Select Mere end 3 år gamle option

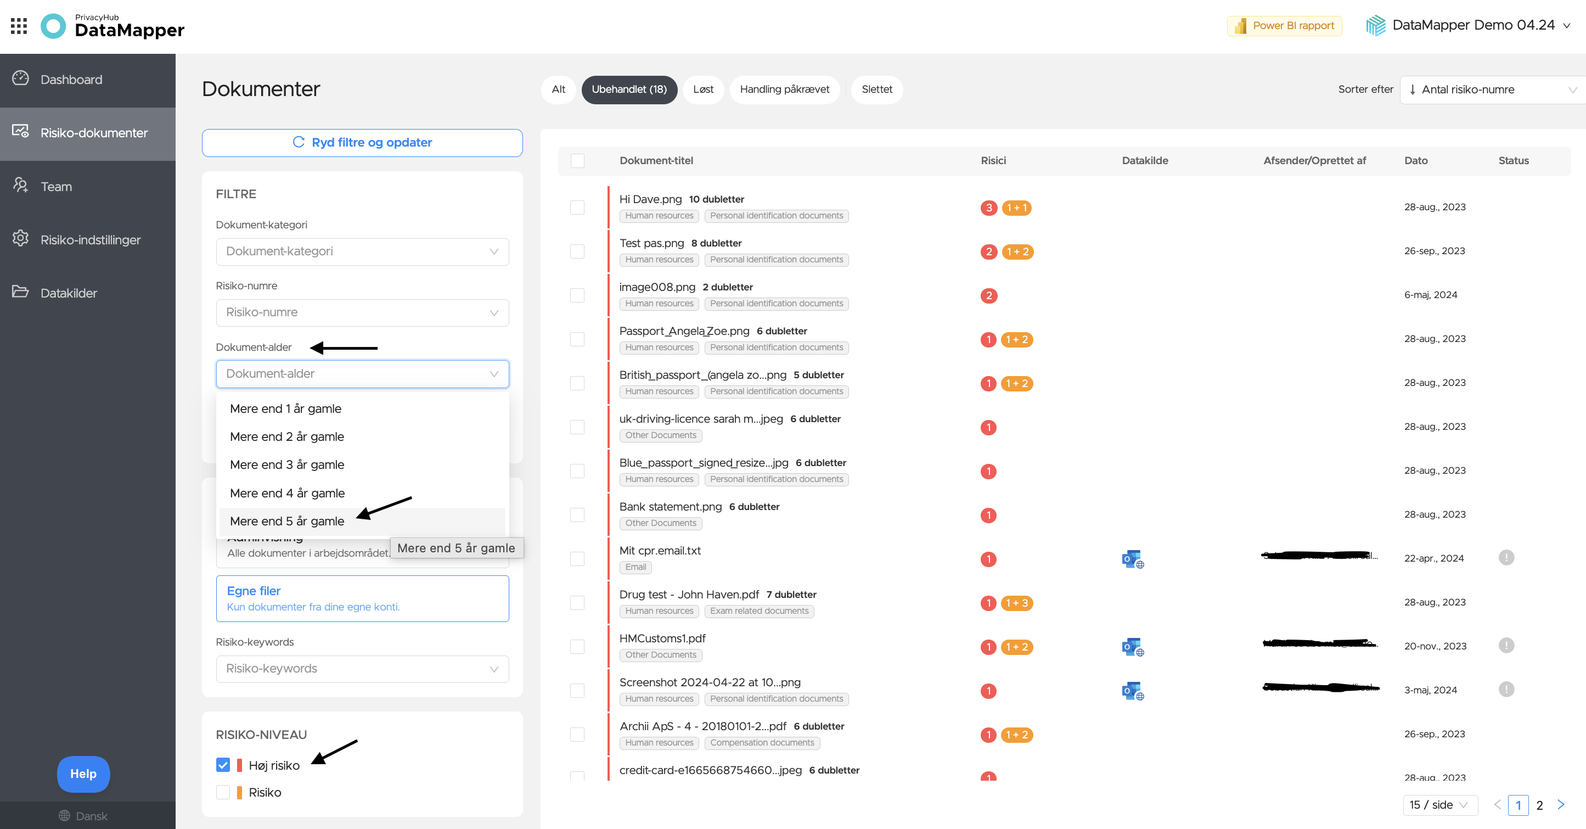(x=362, y=465)
